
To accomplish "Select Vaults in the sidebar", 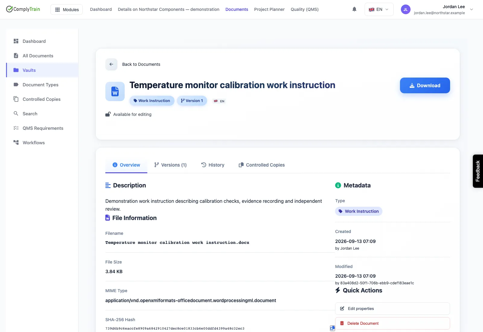I will pos(42,70).
